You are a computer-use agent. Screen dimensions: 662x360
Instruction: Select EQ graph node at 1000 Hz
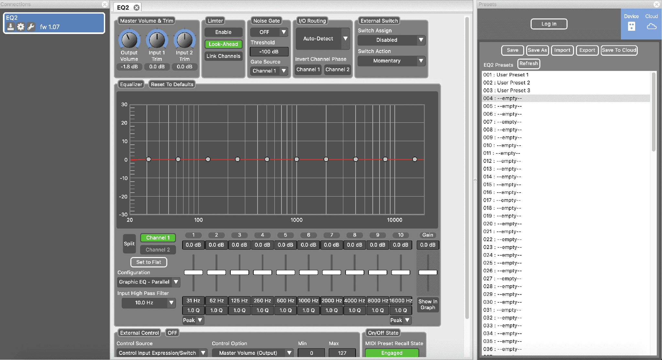tap(297, 159)
